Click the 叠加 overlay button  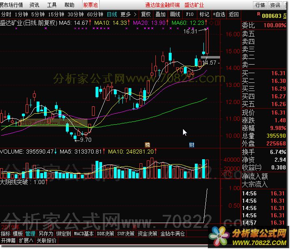160,14
